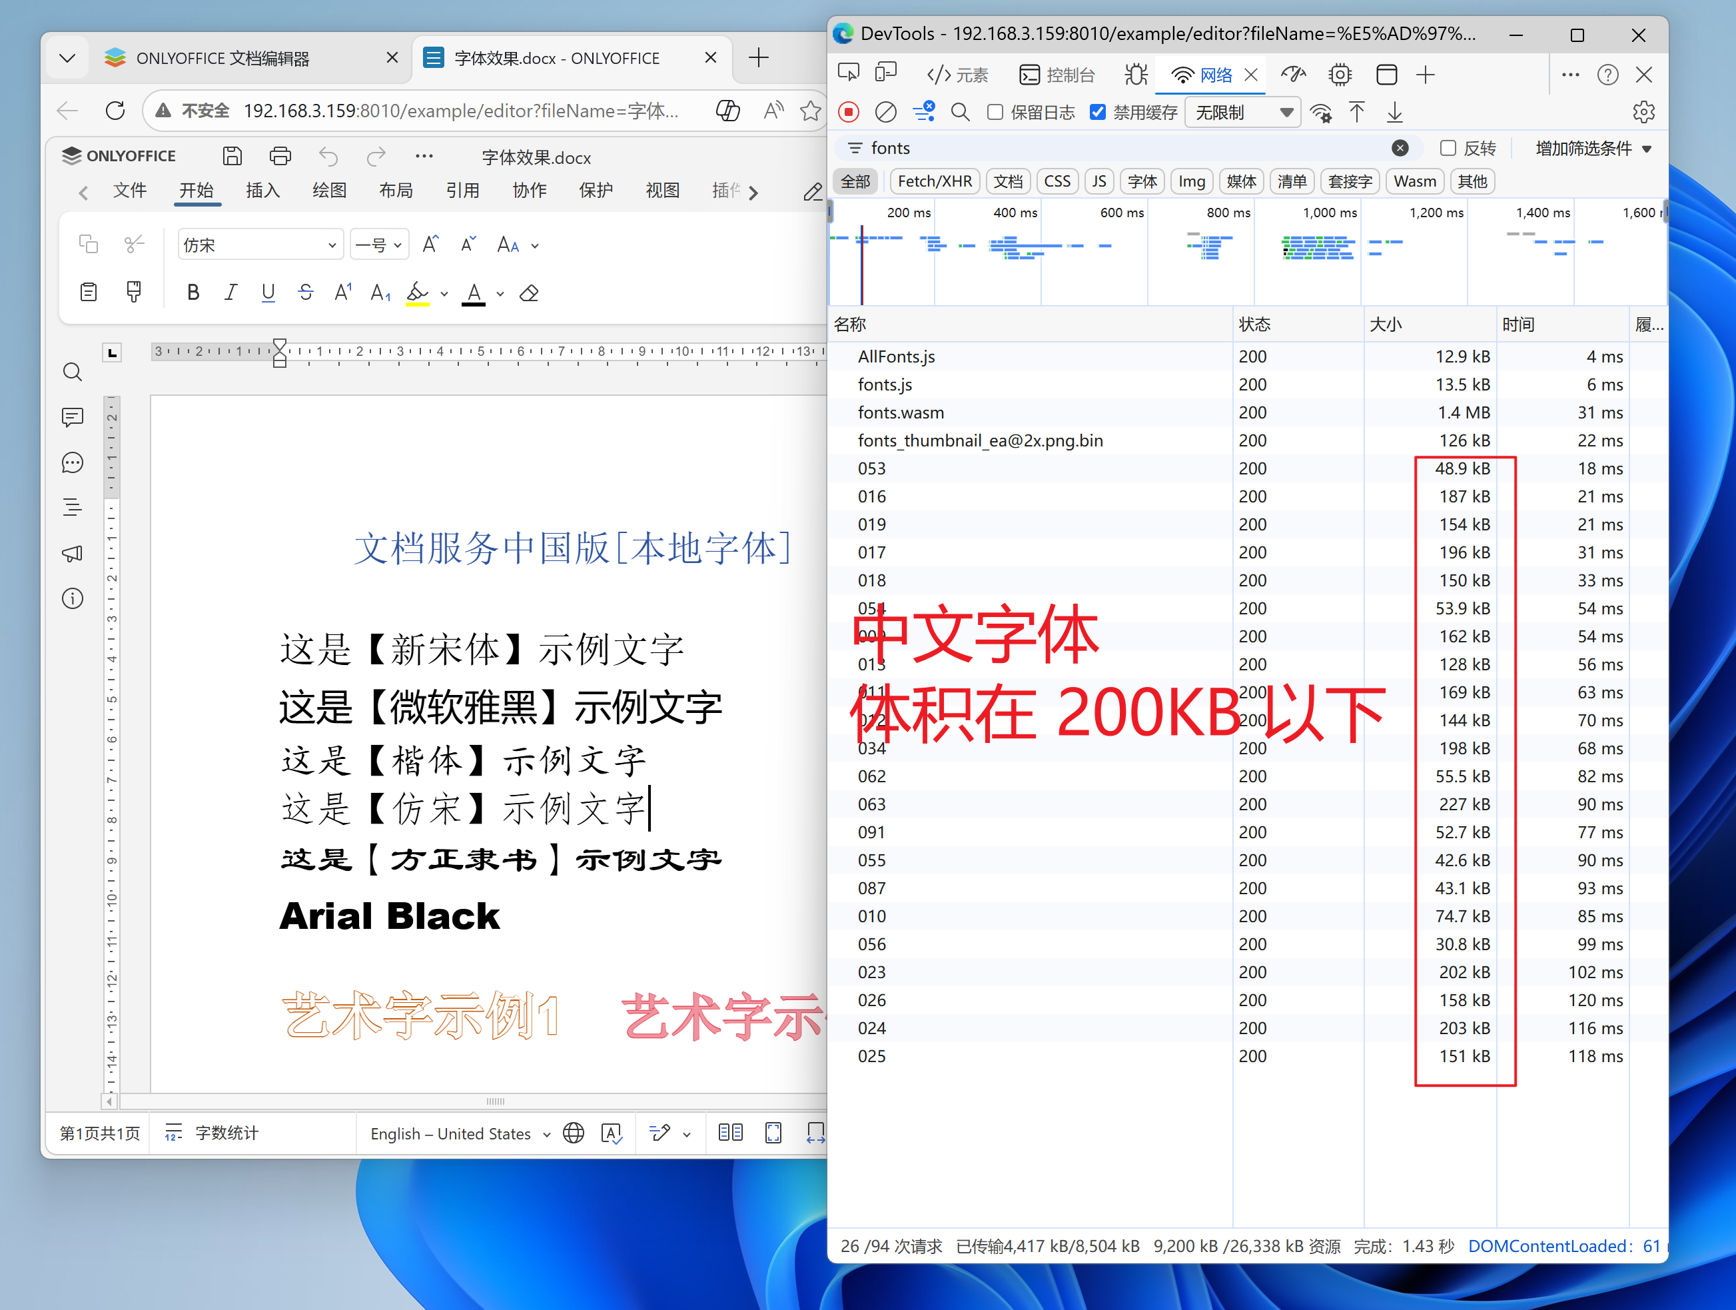The height and width of the screenshot is (1310, 1736).
Task: Open 字数统计 from the status bar
Action: pos(226,1133)
